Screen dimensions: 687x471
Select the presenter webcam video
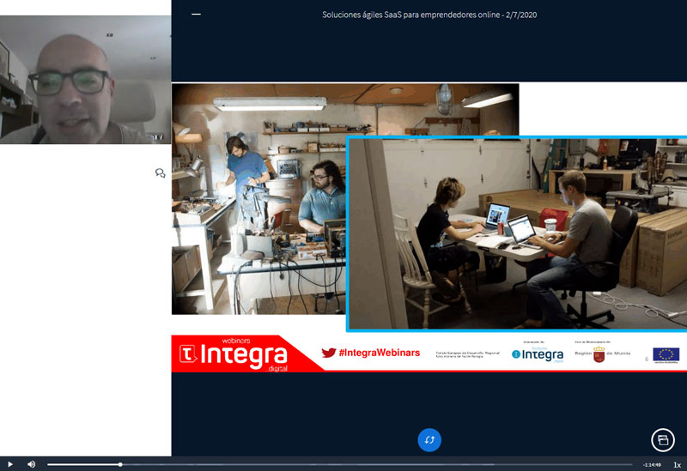[86, 72]
